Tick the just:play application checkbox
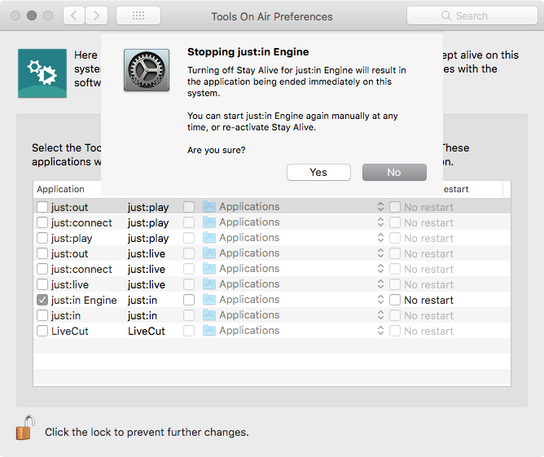 pyautogui.click(x=42, y=238)
